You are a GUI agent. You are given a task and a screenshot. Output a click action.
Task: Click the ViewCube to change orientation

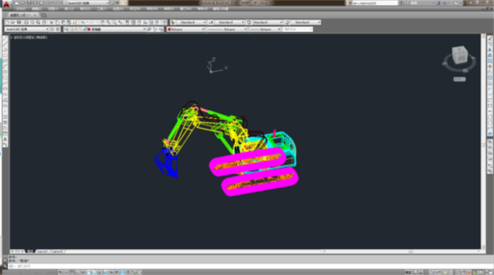point(459,55)
